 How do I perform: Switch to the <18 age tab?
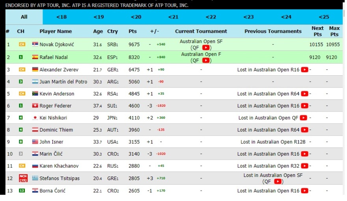[62, 17]
